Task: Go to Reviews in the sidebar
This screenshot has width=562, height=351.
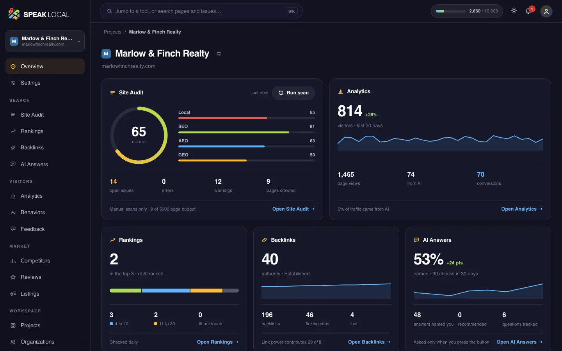Action: coord(45,277)
